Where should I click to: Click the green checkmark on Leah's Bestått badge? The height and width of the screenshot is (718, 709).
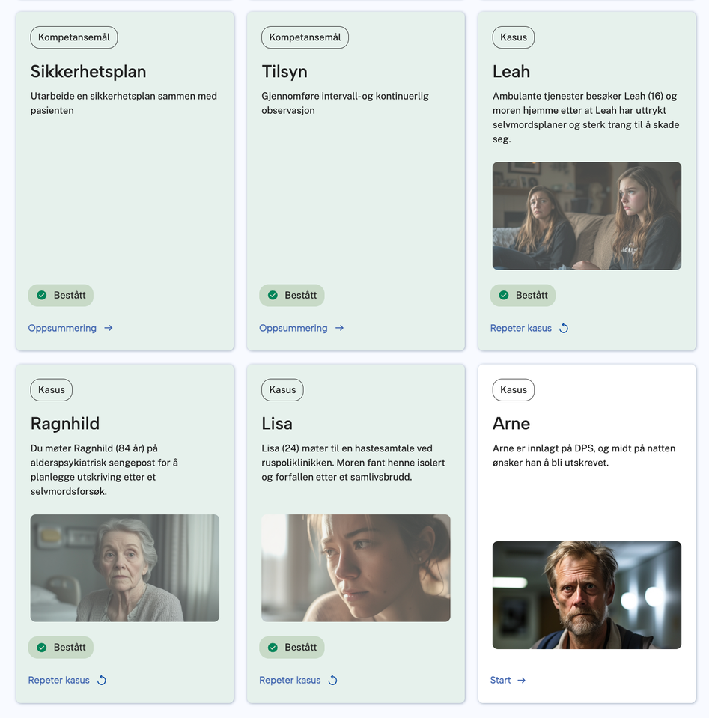tap(504, 295)
